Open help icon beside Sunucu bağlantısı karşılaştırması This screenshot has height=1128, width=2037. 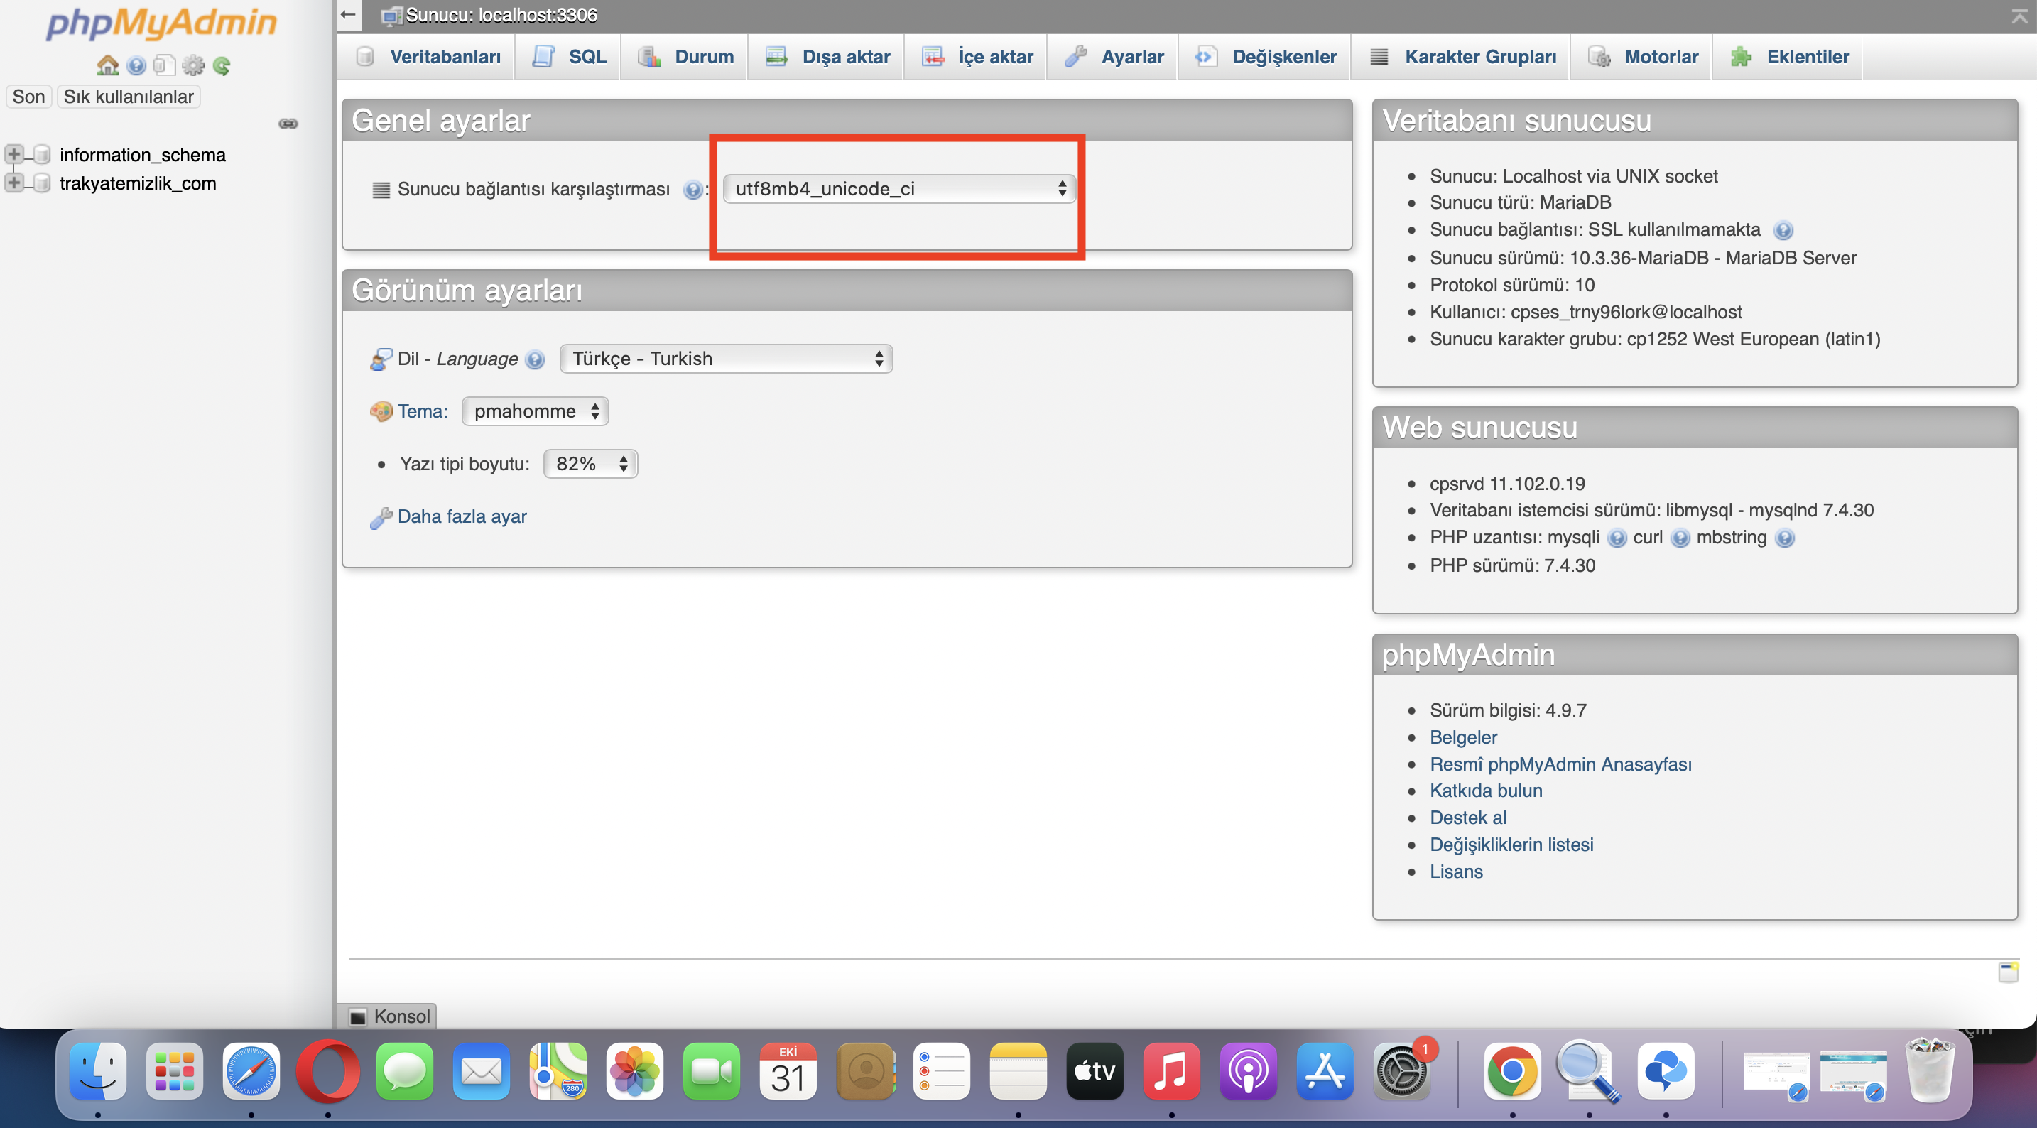point(692,190)
